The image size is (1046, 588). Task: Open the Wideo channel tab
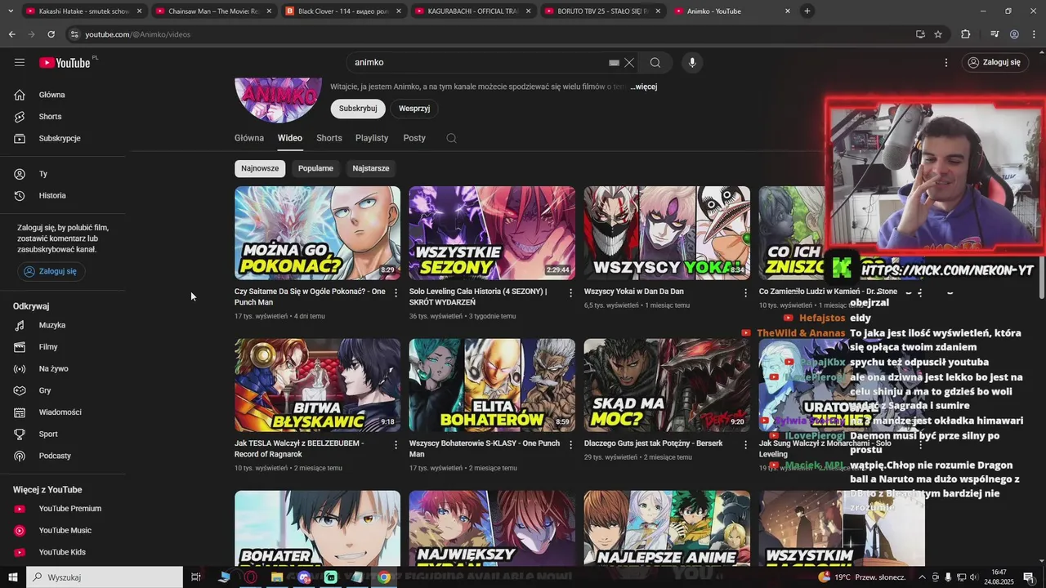pyautogui.click(x=290, y=138)
